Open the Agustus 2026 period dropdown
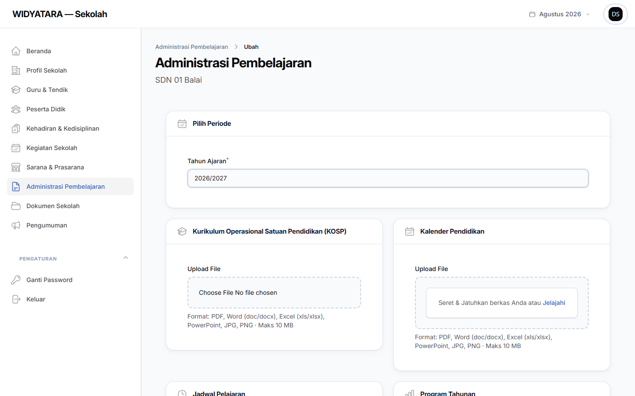This screenshot has height=396, width=635. click(x=560, y=14)
